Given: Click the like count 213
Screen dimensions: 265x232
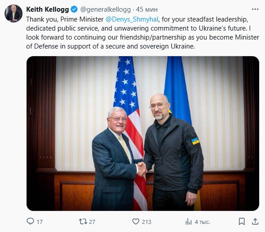Looking at the screenshot, I should 146,222.
